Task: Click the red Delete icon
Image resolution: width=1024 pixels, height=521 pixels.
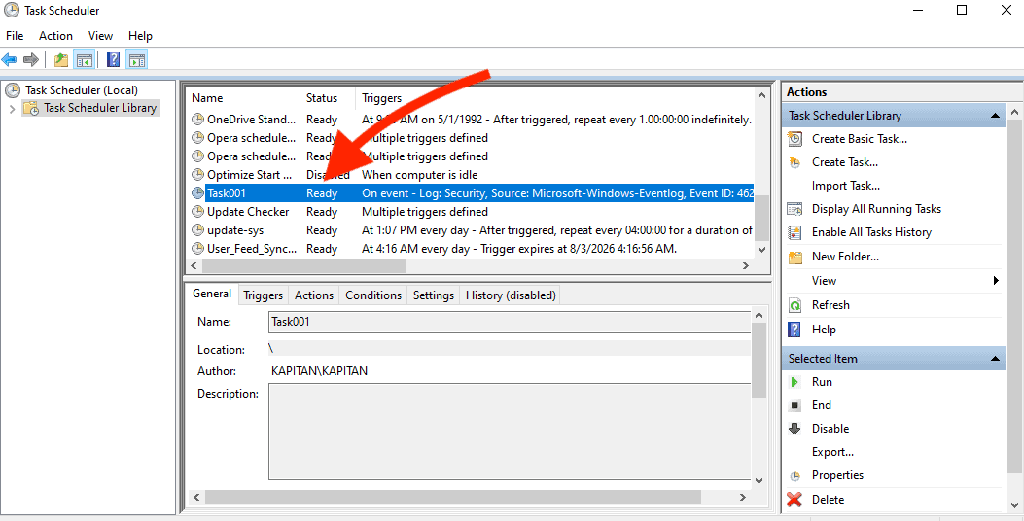Action: click(x=795, y=500)
